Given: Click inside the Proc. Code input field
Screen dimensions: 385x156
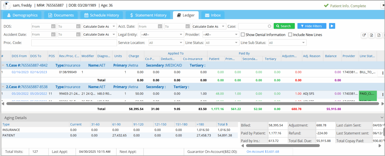Looking at the screenshot, I should (74, 43).
